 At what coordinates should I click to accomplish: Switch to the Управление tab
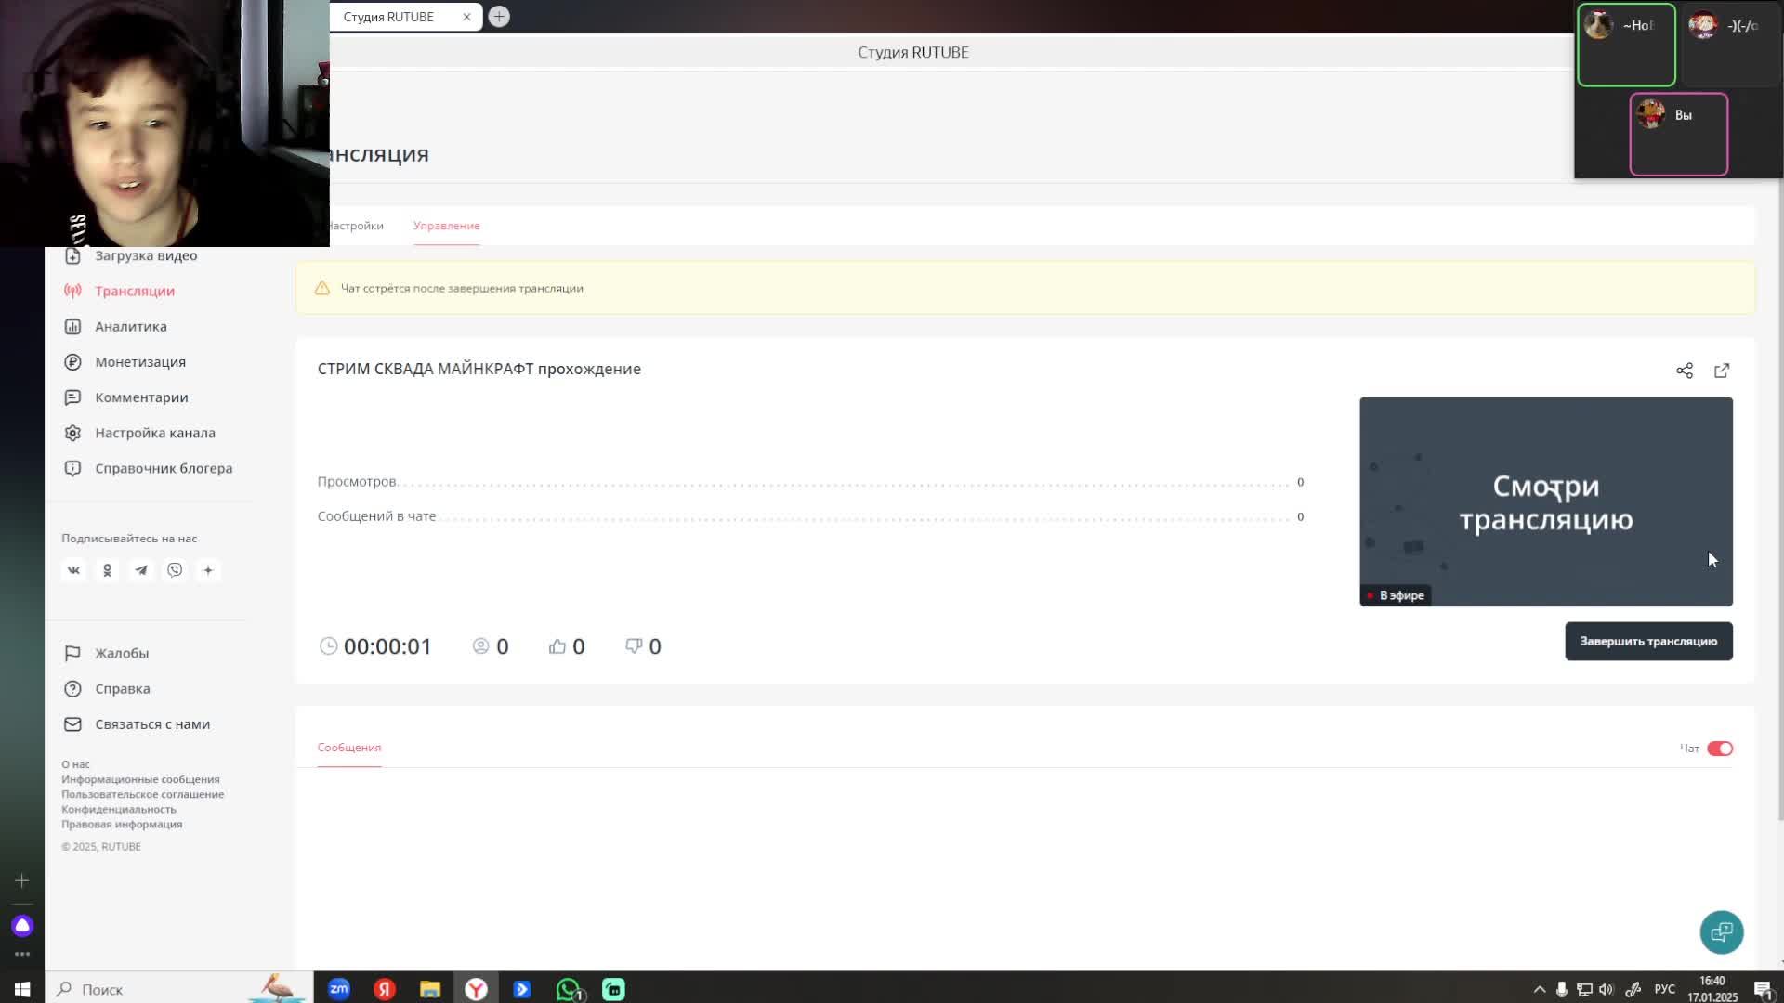[447, 226]
